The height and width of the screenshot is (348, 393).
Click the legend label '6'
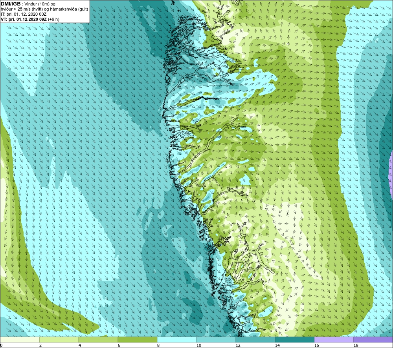pos(119,345)
